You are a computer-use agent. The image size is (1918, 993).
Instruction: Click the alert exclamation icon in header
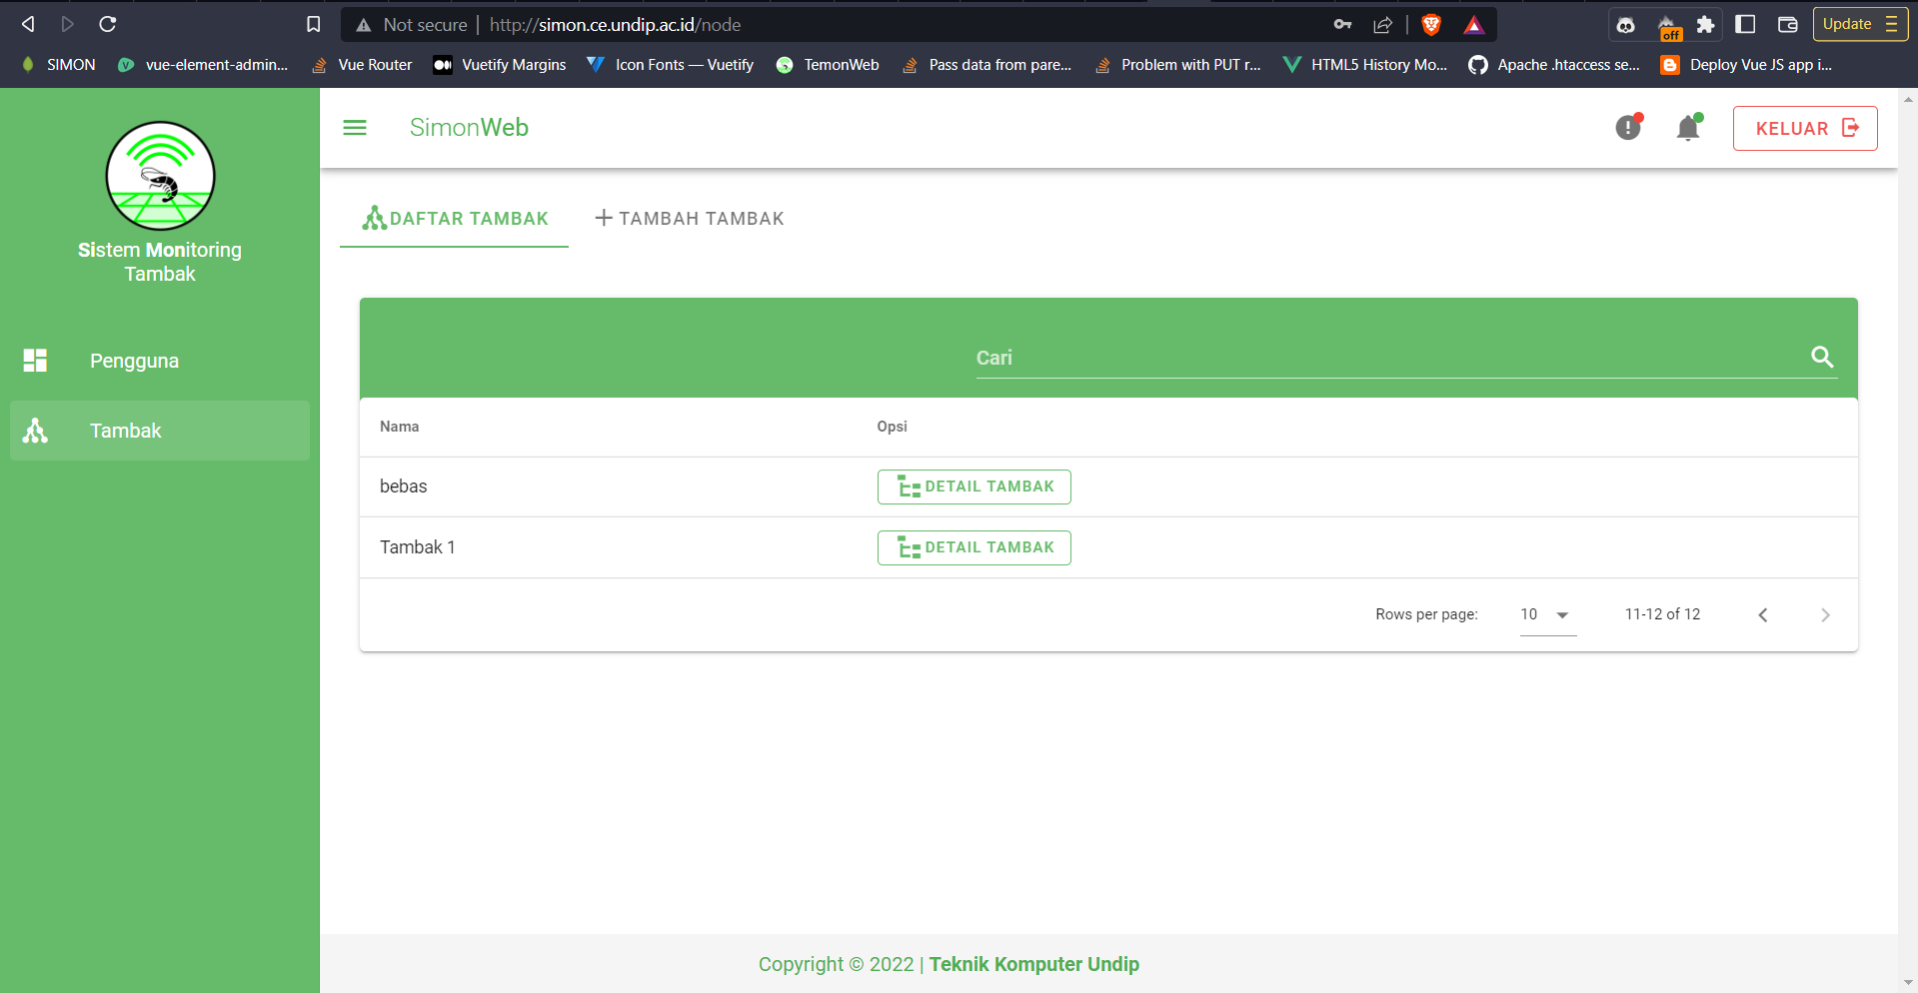pos(1628,128)
